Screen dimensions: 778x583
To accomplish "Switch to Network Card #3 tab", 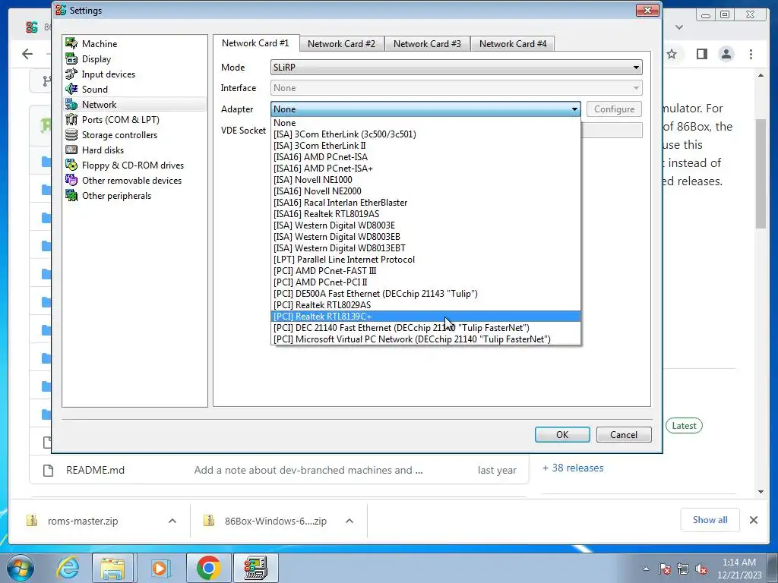I will [427, 43].
